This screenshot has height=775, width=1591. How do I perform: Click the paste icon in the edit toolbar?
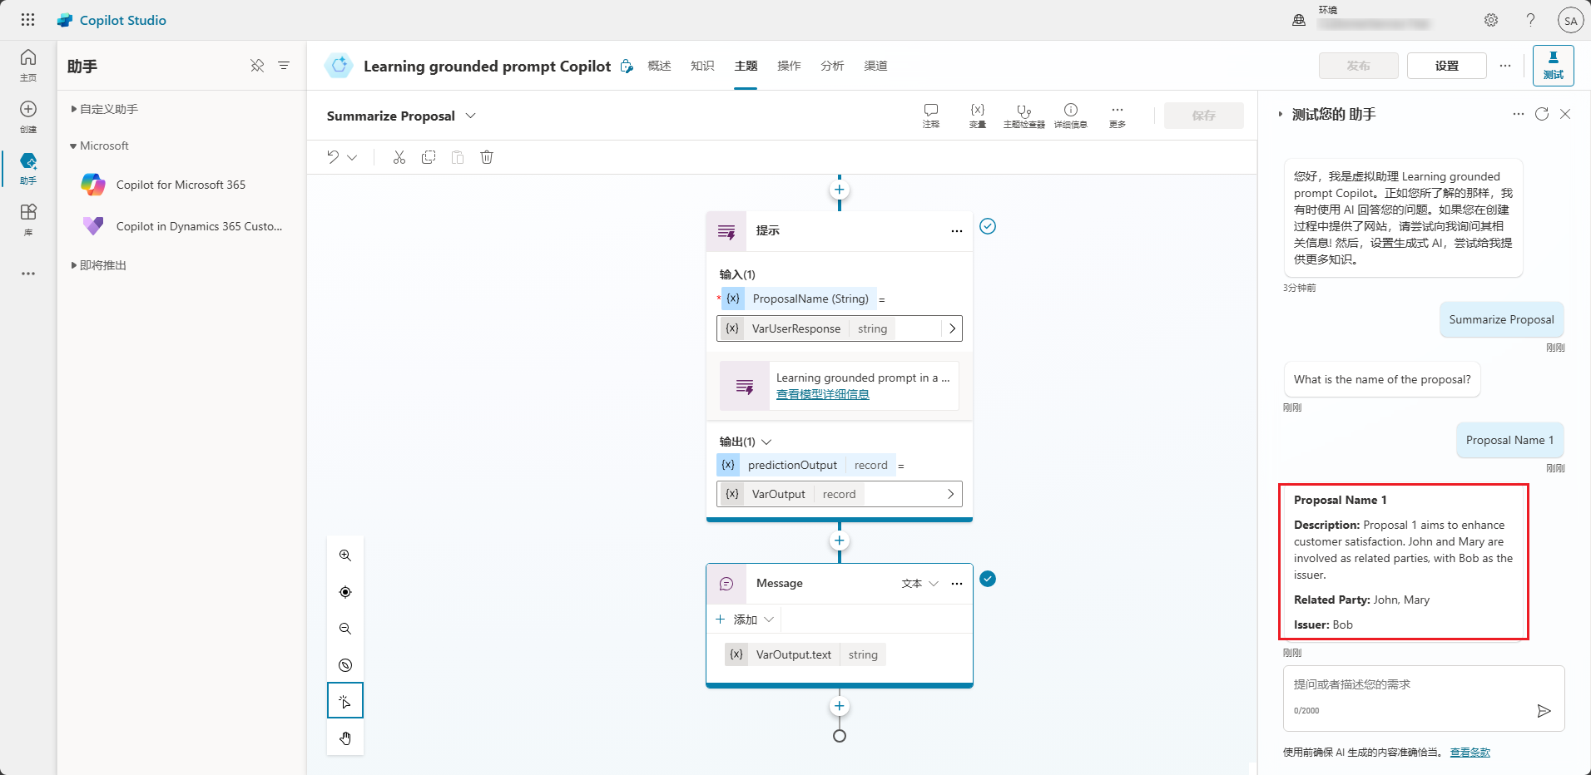coord(458,157)
